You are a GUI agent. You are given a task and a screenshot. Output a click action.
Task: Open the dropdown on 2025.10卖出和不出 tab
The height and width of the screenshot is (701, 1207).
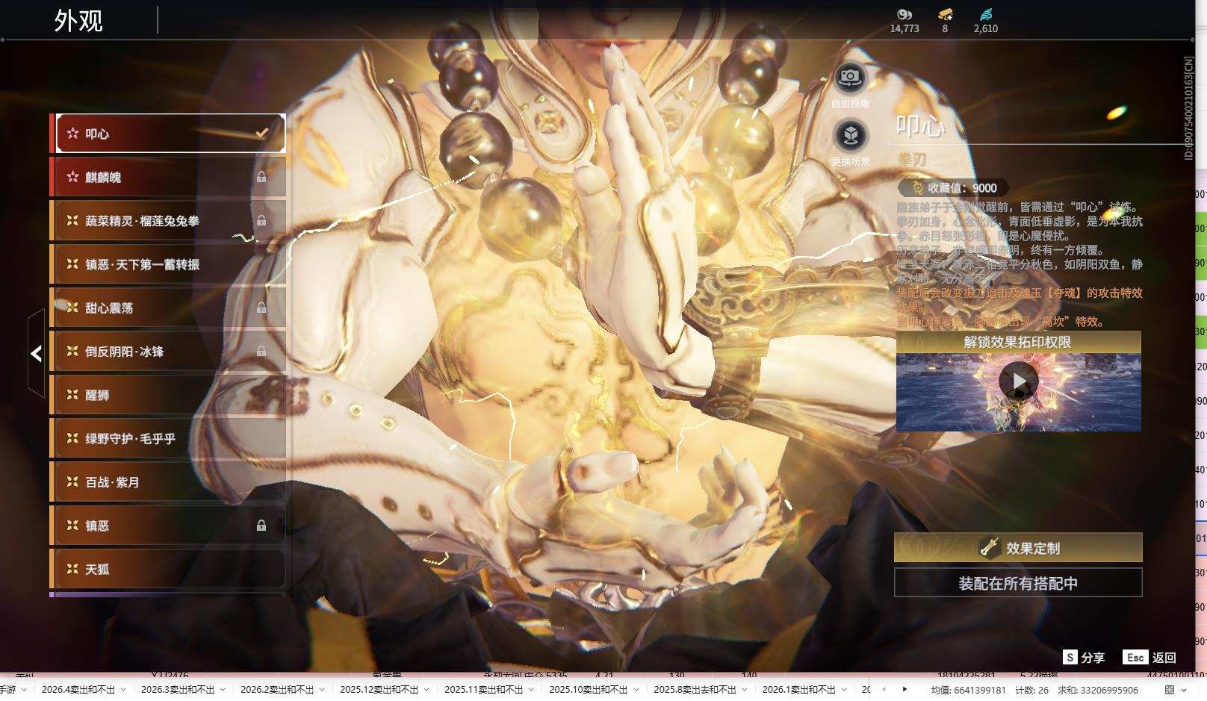(x=636, y=690)
